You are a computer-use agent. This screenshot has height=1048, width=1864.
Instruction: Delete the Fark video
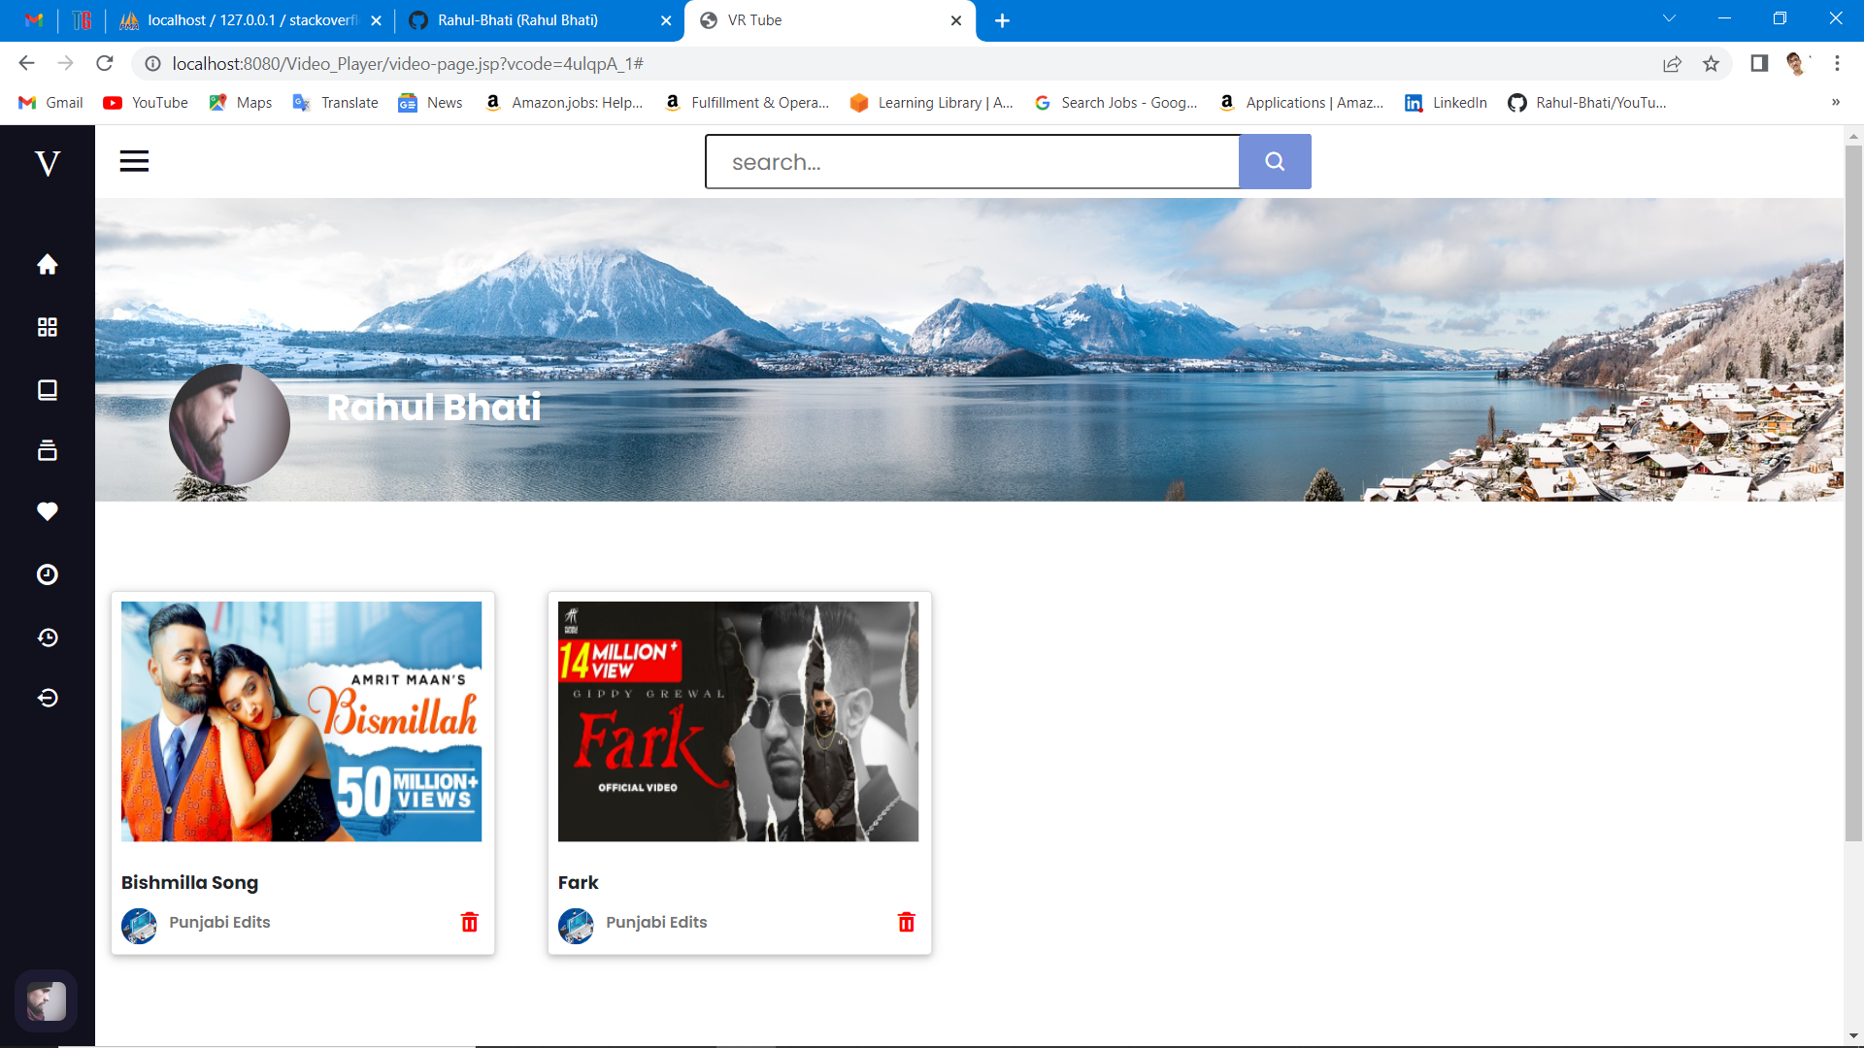click(x=906, y=922)
